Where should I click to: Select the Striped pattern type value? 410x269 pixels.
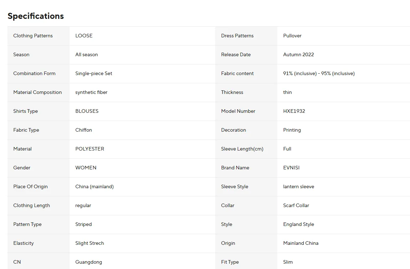click(83, 225)
